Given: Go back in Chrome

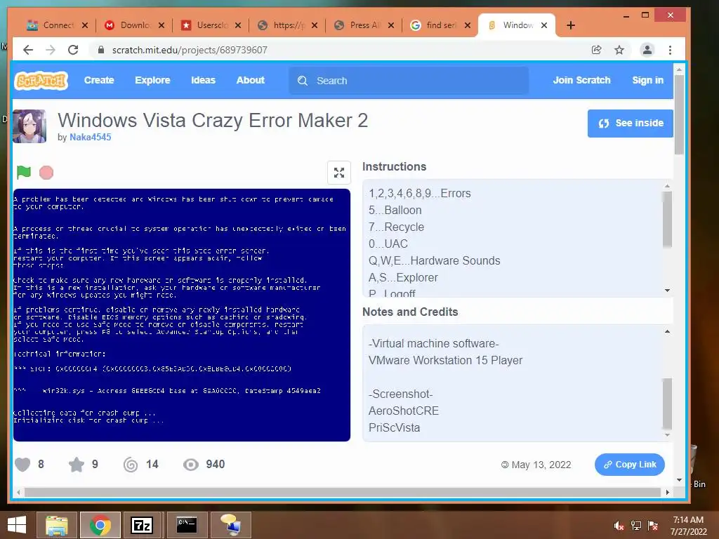Looking at the screenshot, I should [x=28, y=50].
